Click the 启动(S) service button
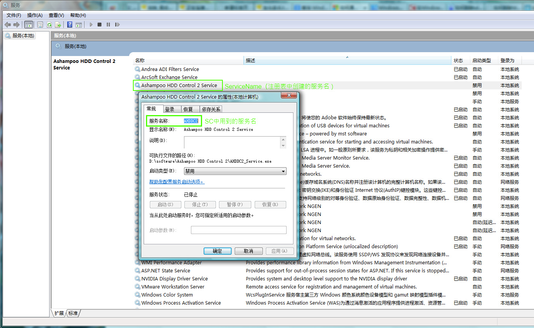 [165, 204]
